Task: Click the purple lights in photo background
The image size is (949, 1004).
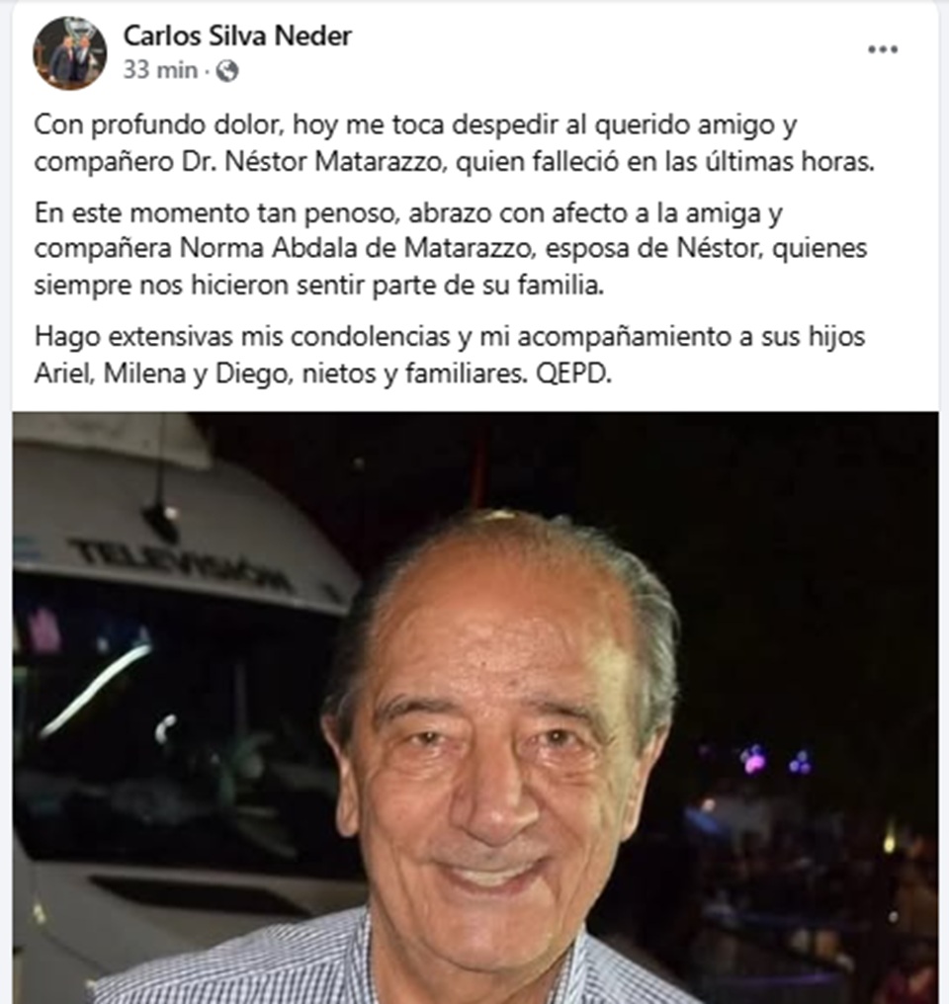Action: point(775,761)
